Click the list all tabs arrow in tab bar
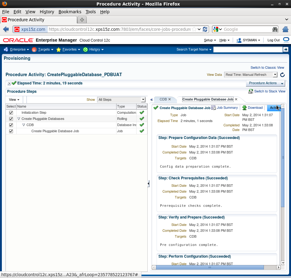The height and width of the screenshot is (278, 291). click(x=287, y=19)
